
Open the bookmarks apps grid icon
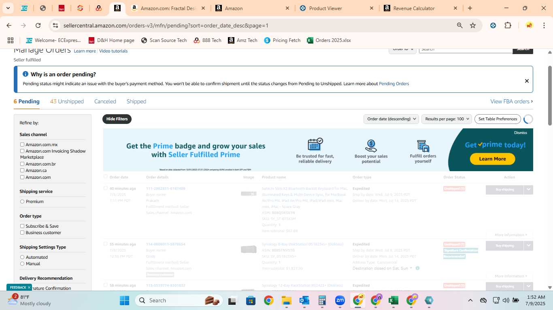(11, 40)
